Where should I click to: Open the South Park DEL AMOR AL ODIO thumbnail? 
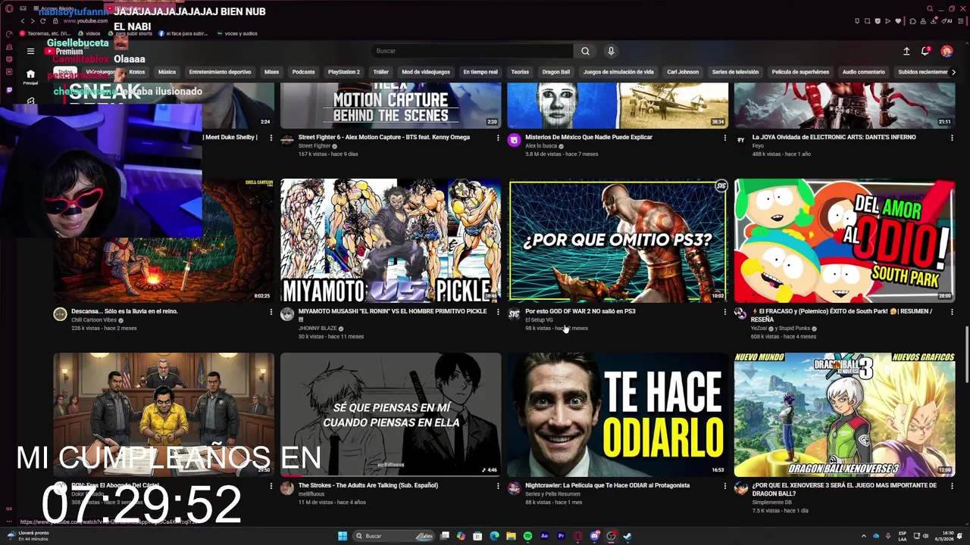pos(844,241)
